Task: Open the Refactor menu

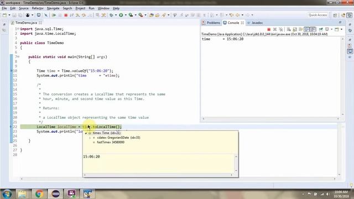Action: click(38, 8)
